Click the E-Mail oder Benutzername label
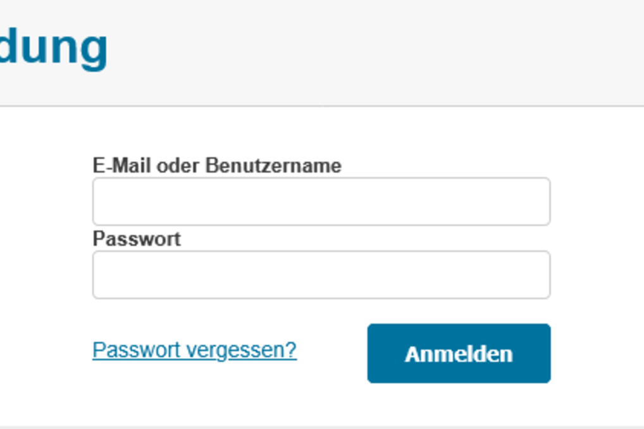Viewport: 644px width, 429px height. [x=217, y=166]
